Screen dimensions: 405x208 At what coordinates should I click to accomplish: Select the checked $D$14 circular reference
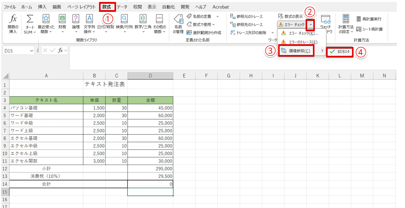point(340,52)
